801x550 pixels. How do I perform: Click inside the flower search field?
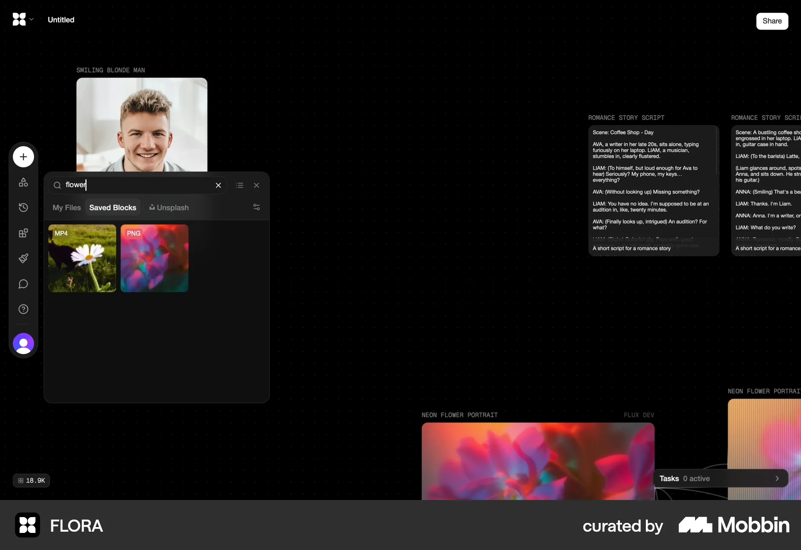[138, 185]
